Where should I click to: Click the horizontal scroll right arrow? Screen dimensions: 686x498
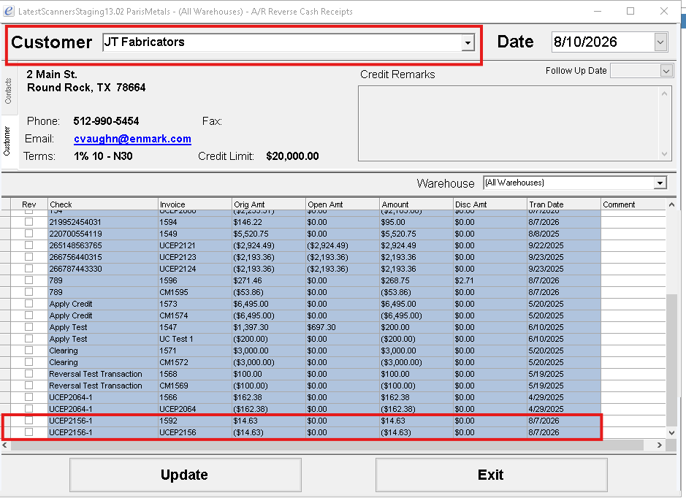point(659,445)
